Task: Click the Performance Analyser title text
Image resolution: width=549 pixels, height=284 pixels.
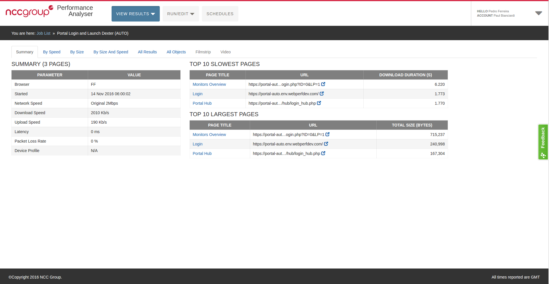Action: tap(75, 11)
